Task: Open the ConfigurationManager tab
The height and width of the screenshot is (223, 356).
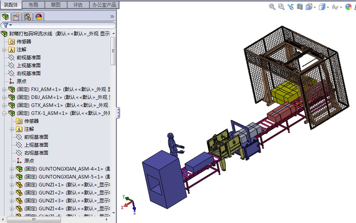Action: [x=28, y=17]
